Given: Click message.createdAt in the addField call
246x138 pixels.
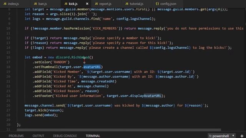Looking at the screenshot, I should [x=98, y=81].
